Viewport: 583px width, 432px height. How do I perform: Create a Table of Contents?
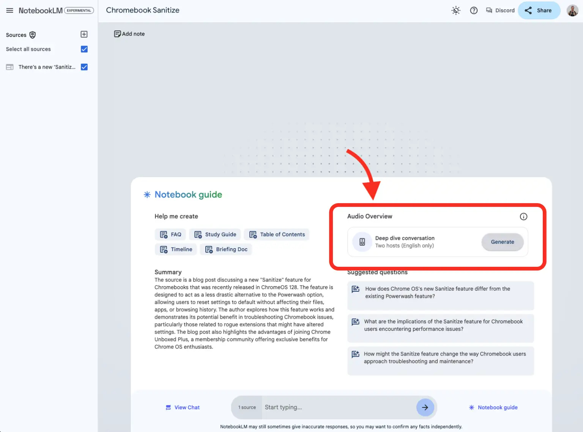tap(277, 235)
